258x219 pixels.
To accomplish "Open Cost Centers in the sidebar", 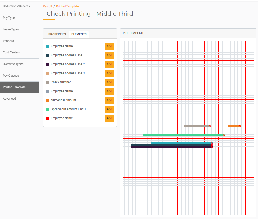I will [19, 52].
